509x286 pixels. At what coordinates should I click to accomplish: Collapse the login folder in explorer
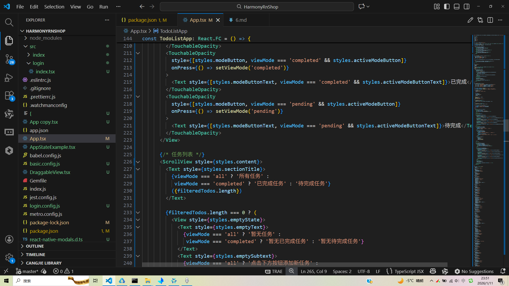point(38,63)
